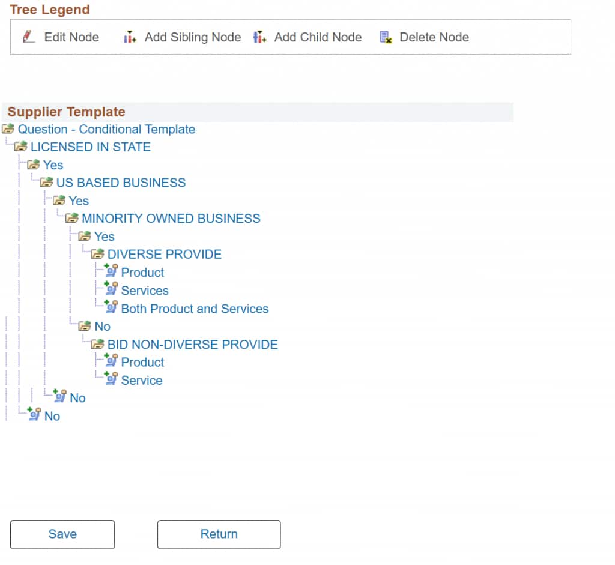
Task: Click the Add Sibling Node icon
Action: pos(130,37)
